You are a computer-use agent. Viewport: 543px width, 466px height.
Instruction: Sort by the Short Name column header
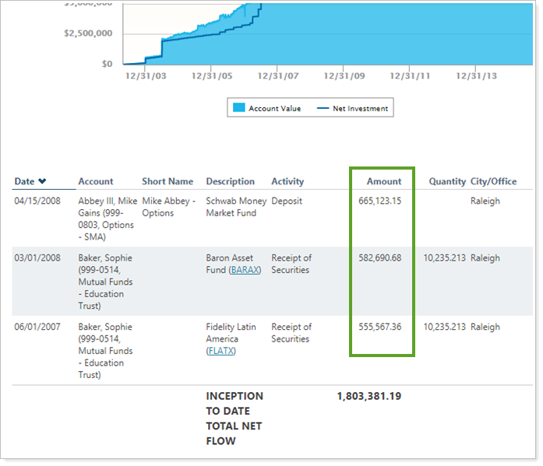167,181
